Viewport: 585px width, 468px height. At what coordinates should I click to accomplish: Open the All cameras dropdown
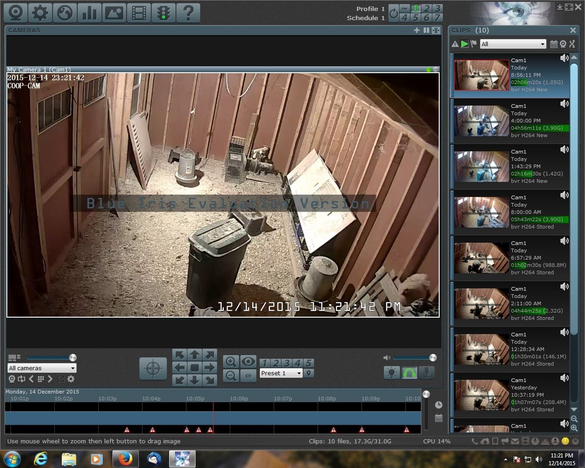pos(42,368)
